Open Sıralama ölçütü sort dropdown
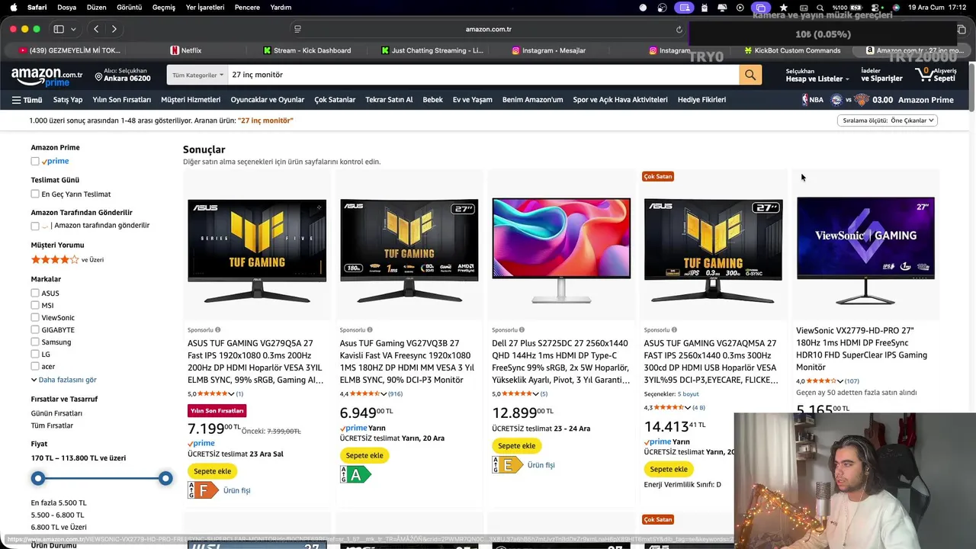976x549 pixels. pyautogui.click(x=888, y=120)
